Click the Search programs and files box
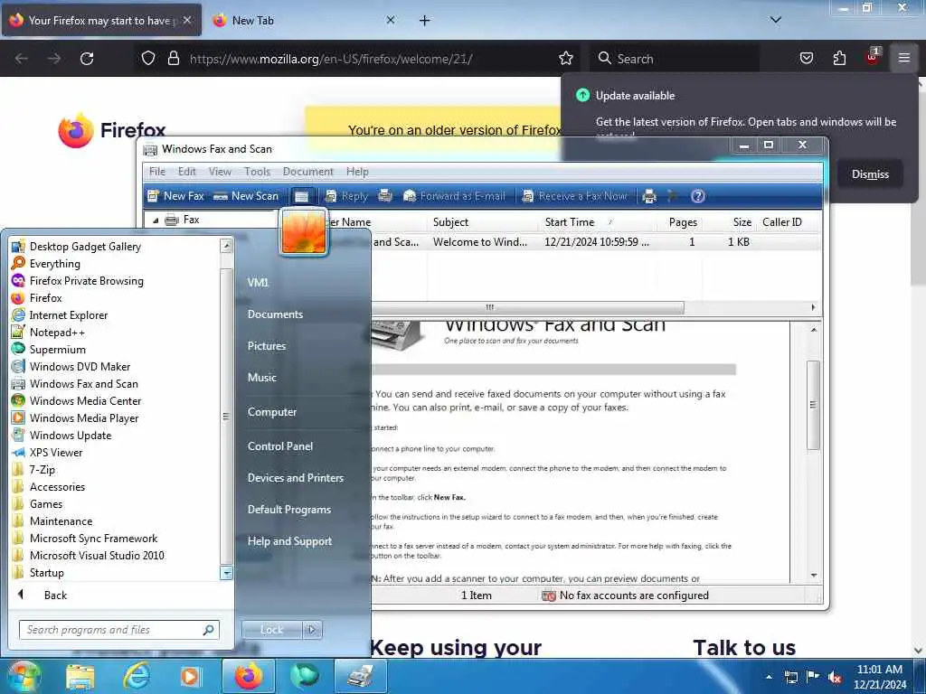This screenshot has width=926, height=694. pyautogui.click(x=118, y=630)
